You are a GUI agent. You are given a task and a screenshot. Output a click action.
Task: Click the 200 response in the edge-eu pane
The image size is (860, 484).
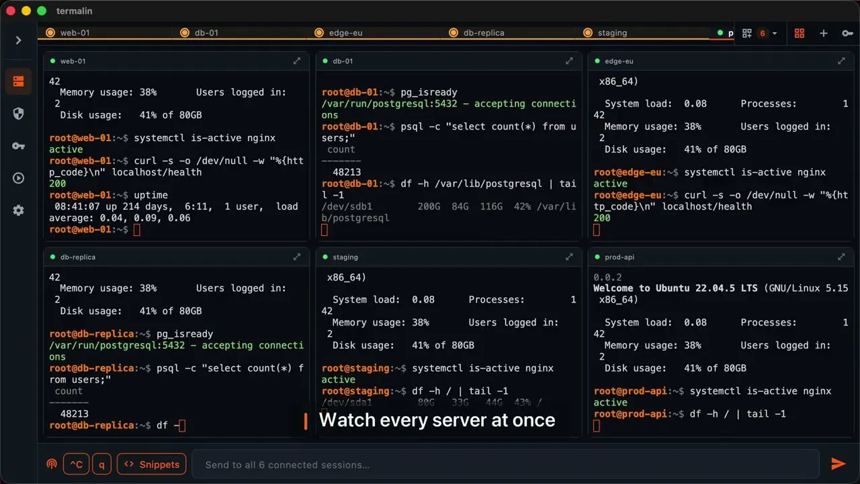[x=602, y=218]
